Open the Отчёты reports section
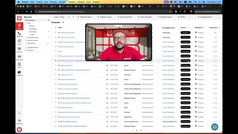The width and height of the screenshot is (238, 134). [x=19, y=65]
